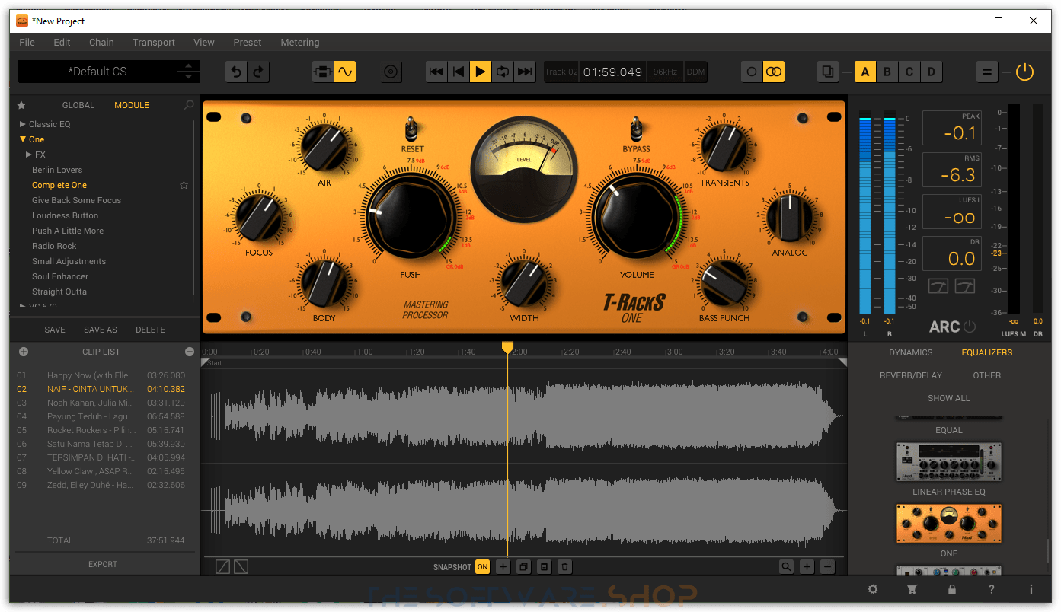Image resolution: width=1061 pixels, height=612 pixels.
Task: Click the DELETE preset button
Action: click(150, 330)
